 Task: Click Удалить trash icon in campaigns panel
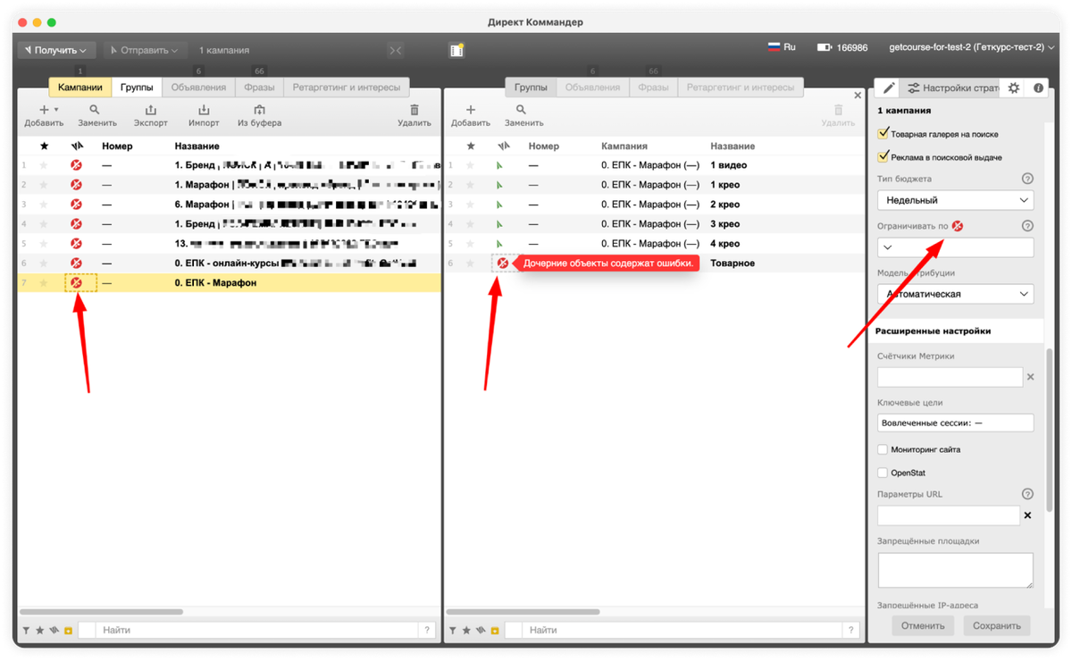pos(415,110)
